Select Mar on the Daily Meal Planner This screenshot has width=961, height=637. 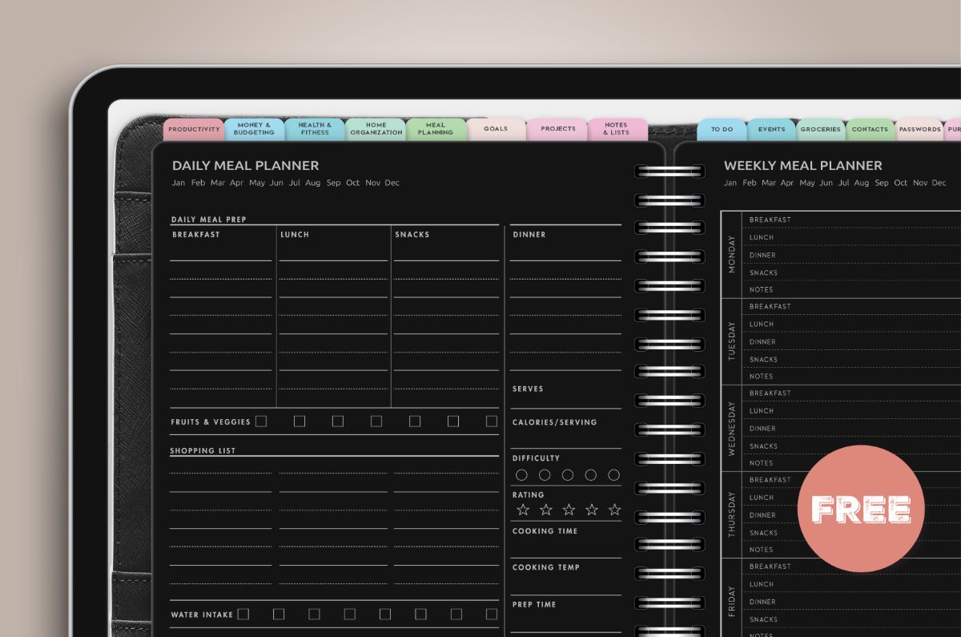pos(217,183)
